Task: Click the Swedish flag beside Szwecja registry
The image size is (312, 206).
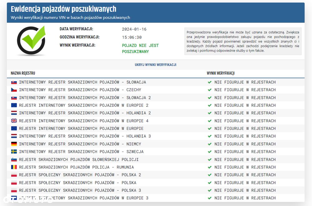Action: point(14,152)
